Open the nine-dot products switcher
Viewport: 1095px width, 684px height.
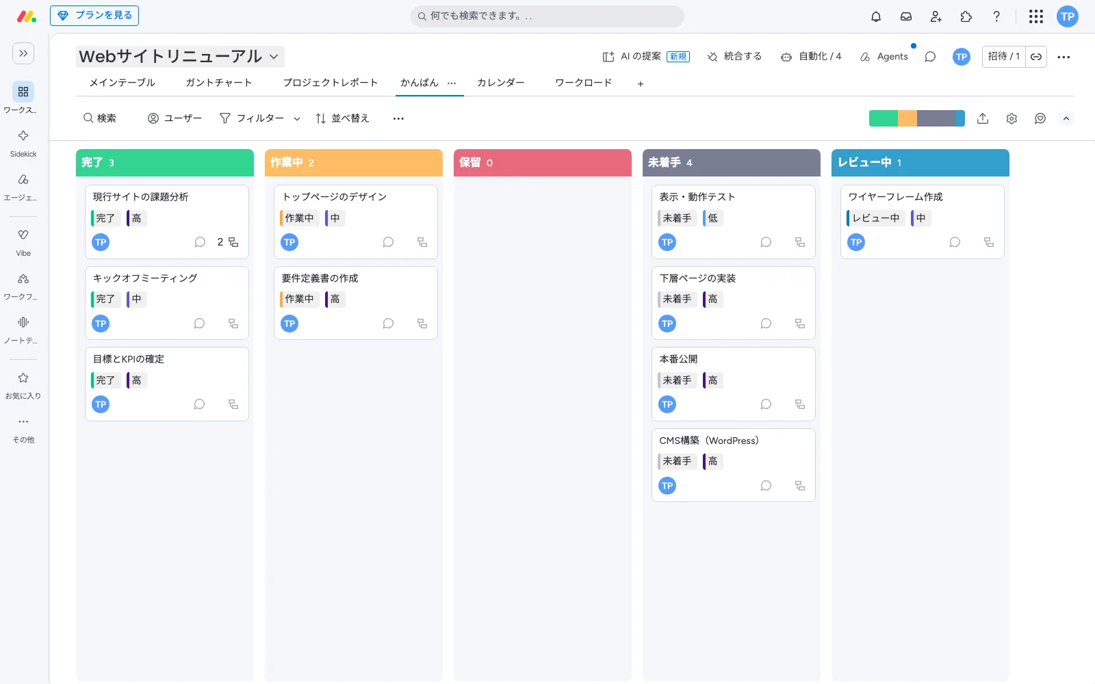pyautogui.click(x=1036, y=16)
